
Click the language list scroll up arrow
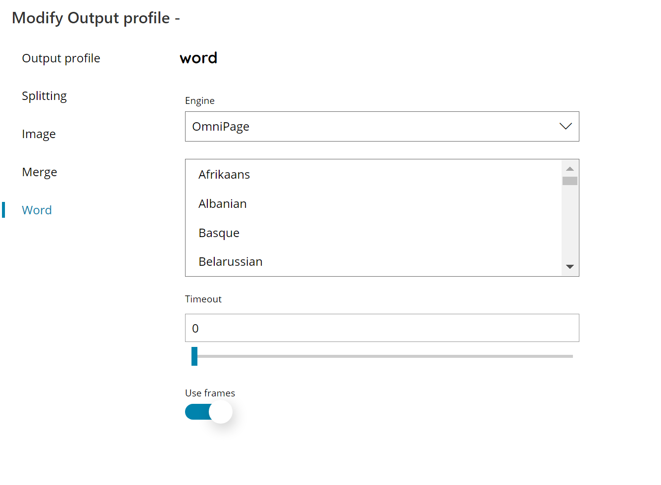pos(570,169)
